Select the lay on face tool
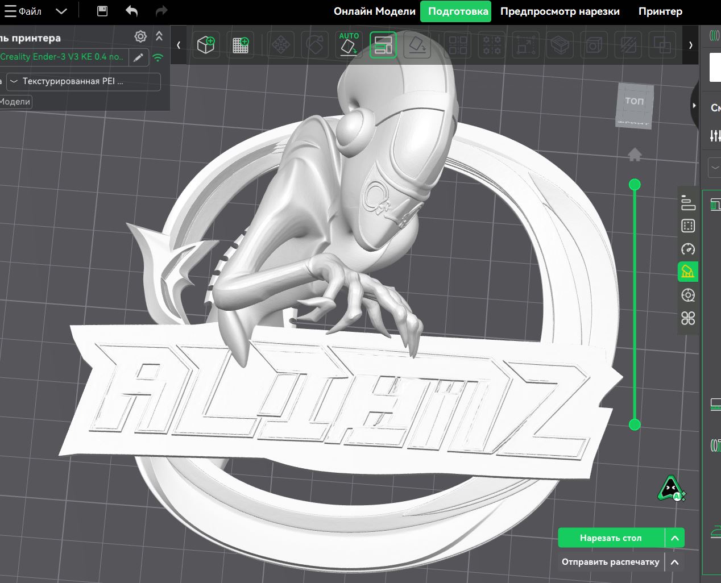 (x=417, y=45)
